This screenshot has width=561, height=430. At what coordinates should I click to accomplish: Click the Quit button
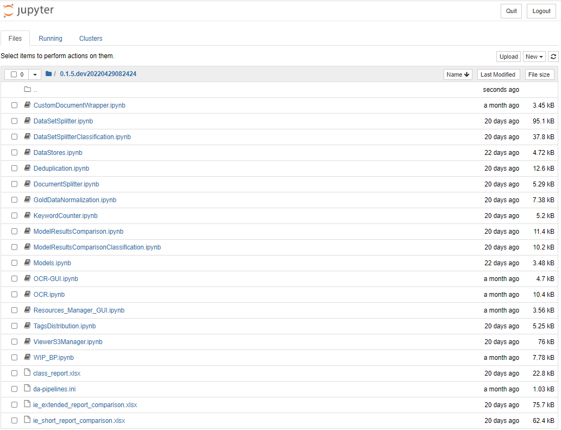tap(512, 11)
